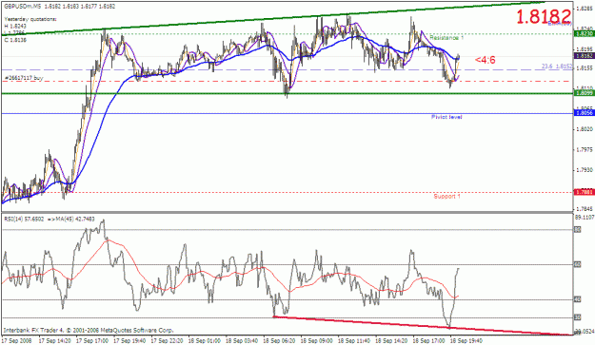This screenshot has height=345, width=595.
Task: Click the 'Resistance 1' level label
Action: 446,38
